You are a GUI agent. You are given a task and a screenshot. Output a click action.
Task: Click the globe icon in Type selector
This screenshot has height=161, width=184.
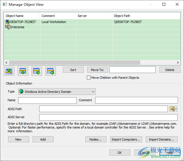point(21,91)
